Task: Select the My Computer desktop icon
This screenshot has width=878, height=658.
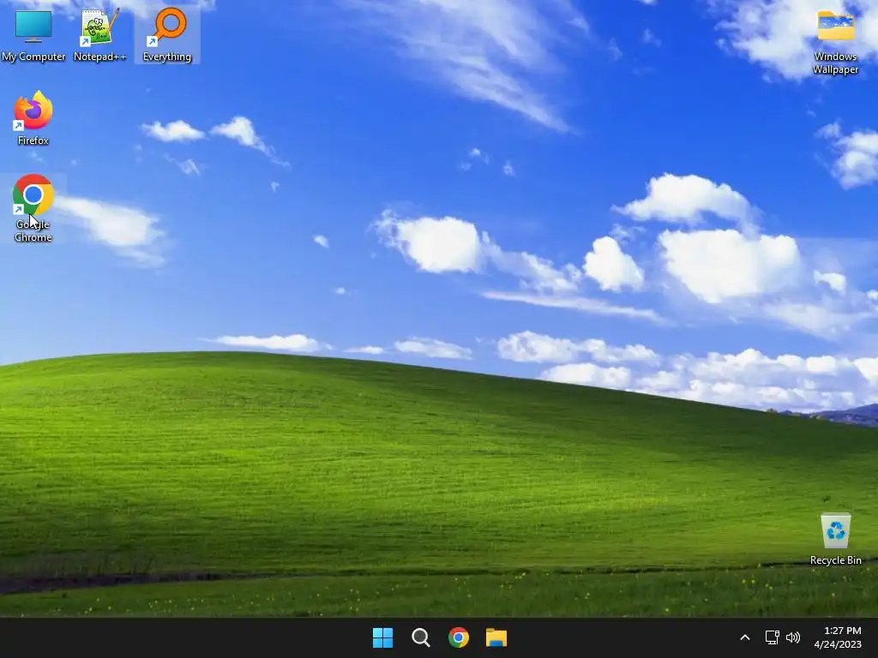Action: (x=33, y=34)
